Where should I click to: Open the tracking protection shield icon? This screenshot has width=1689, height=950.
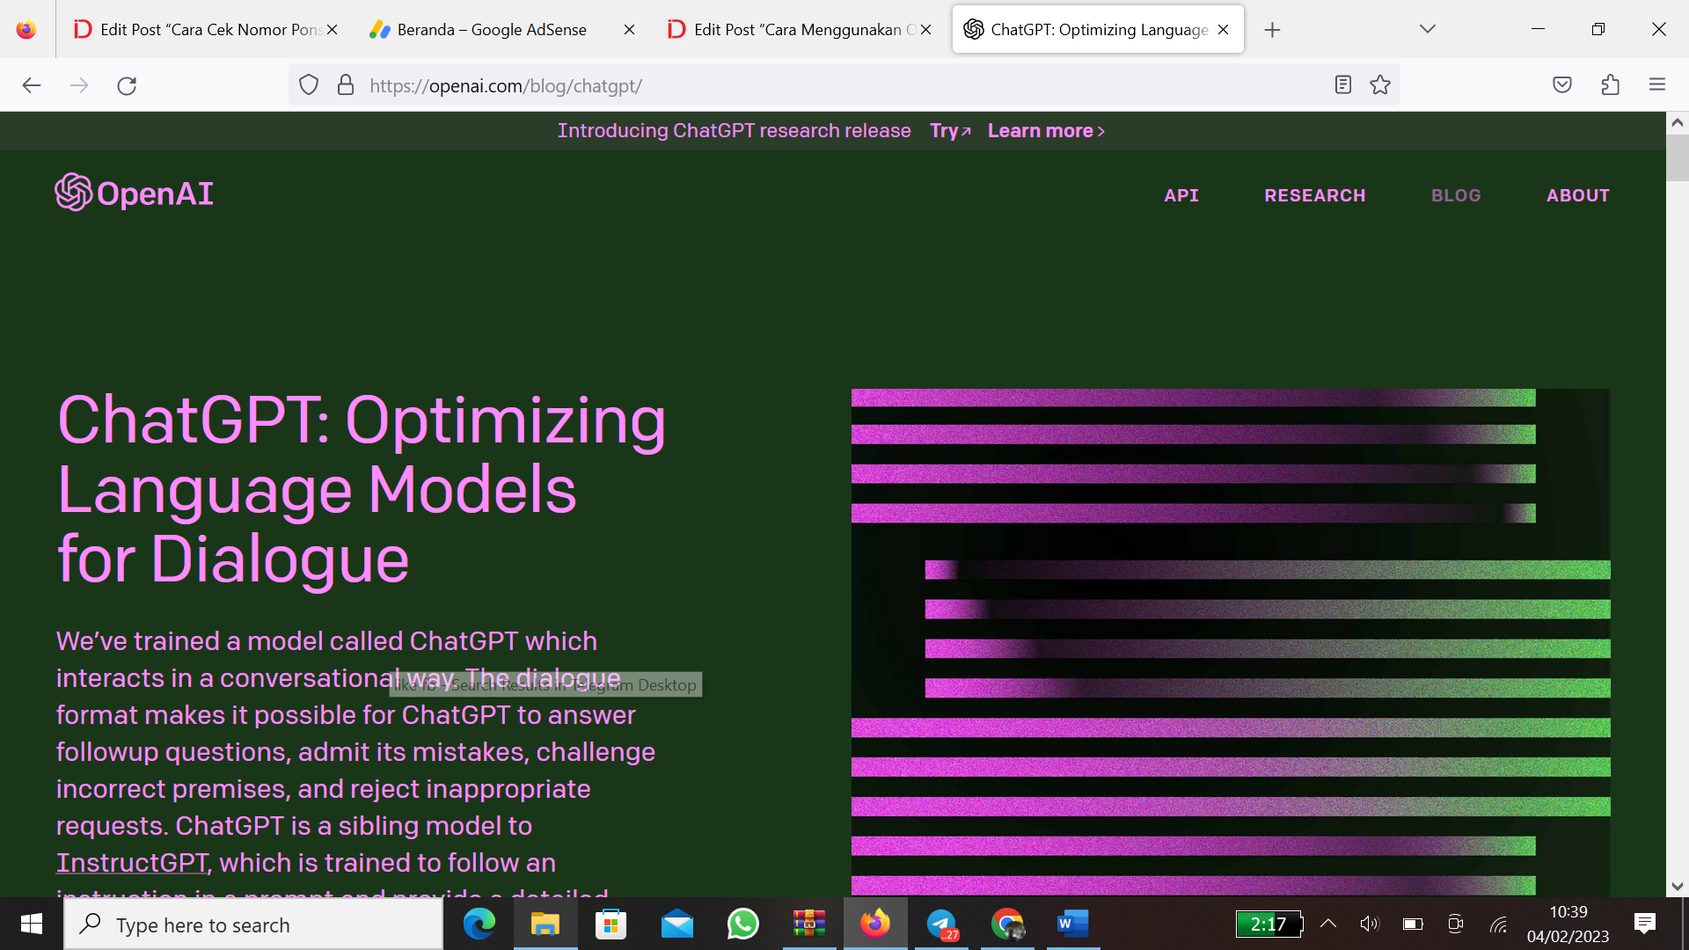click(x=309, y=85)
